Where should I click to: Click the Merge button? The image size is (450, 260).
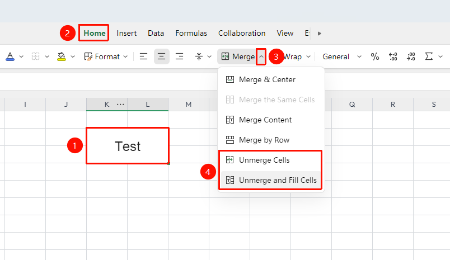coord(238,56)
